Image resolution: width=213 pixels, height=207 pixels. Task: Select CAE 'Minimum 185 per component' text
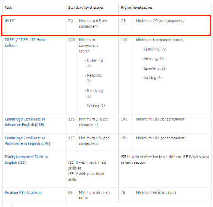coord(161,119)
